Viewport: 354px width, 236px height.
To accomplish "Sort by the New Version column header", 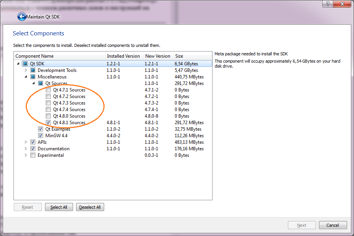I will pyautogui.click(x=158, y=56).
